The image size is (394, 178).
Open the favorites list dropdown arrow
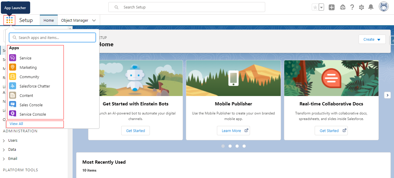pos(321,7)
